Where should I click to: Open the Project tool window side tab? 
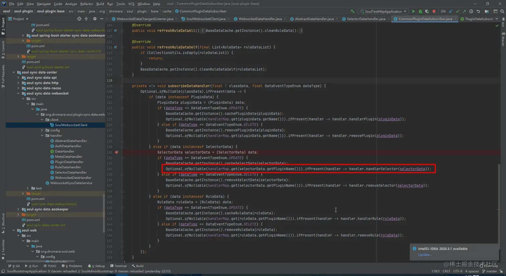click(x=3, y=26)
